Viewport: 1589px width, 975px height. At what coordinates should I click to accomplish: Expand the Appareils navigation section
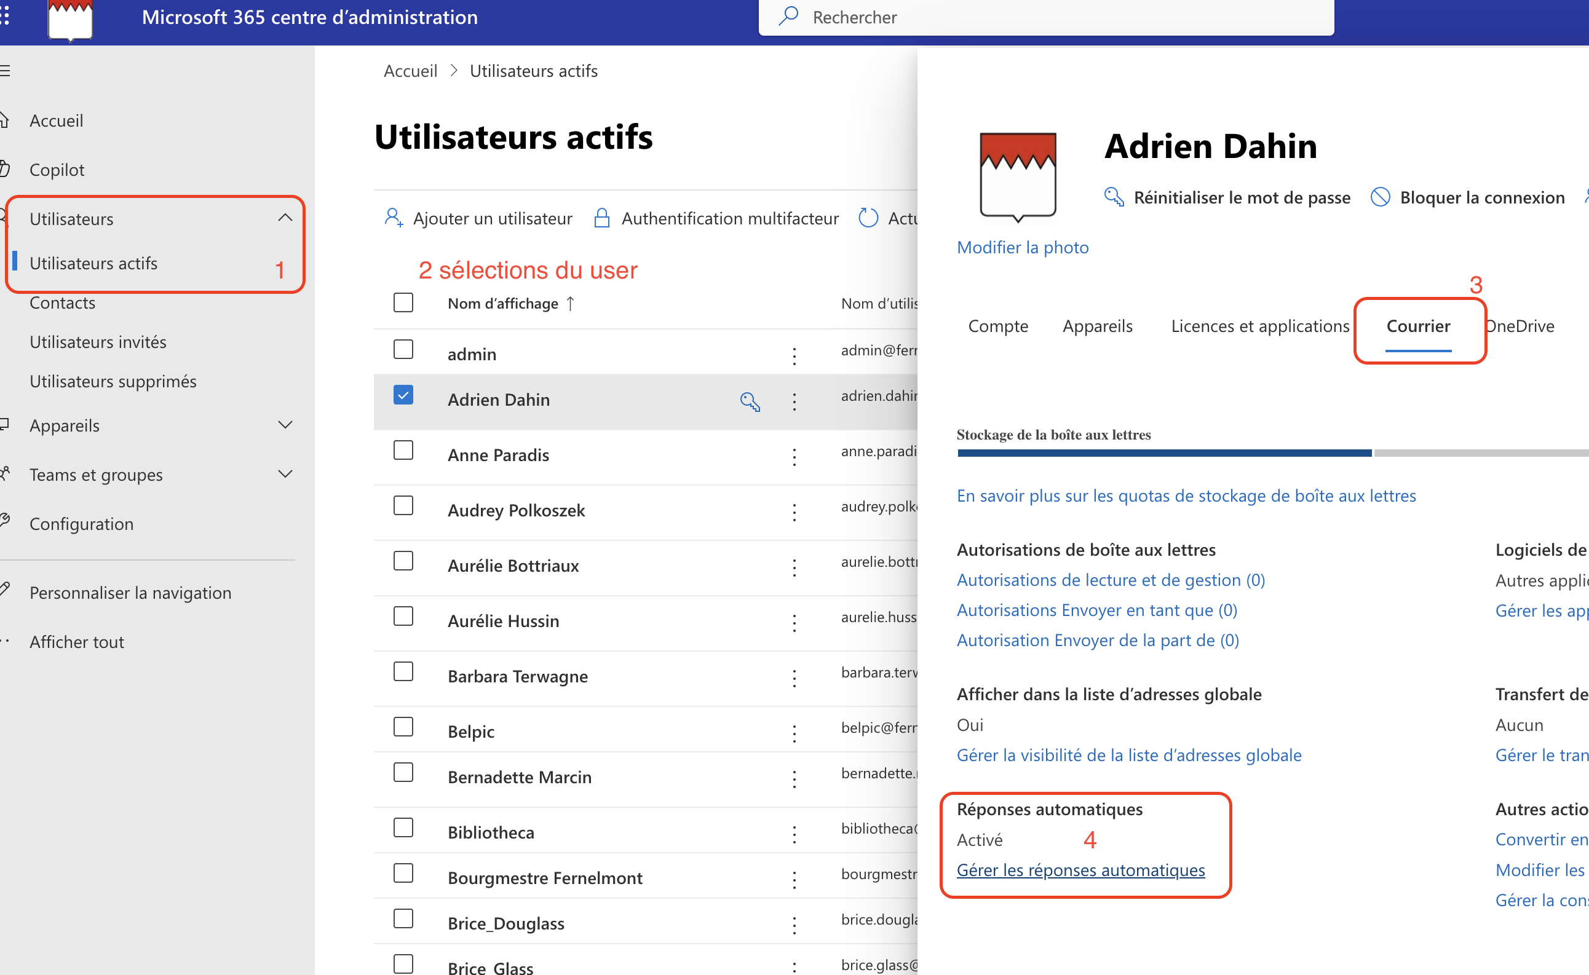pyautogui.click(x=284, y=424)
